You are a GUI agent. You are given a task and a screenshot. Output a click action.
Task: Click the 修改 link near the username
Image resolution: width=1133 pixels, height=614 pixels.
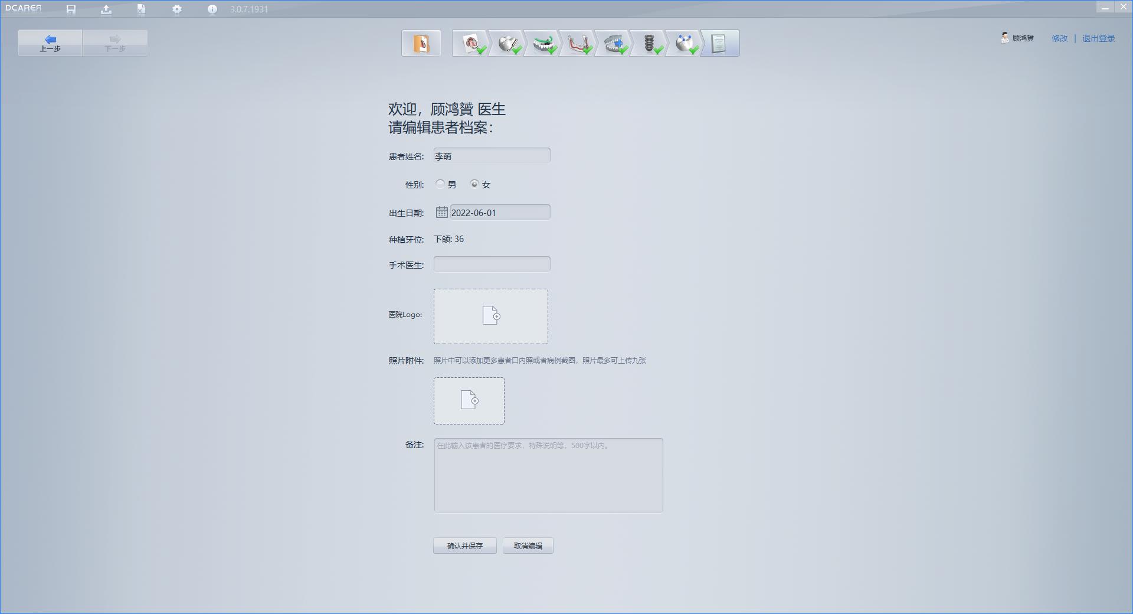pyautogui.click(x=1059, y=38)
